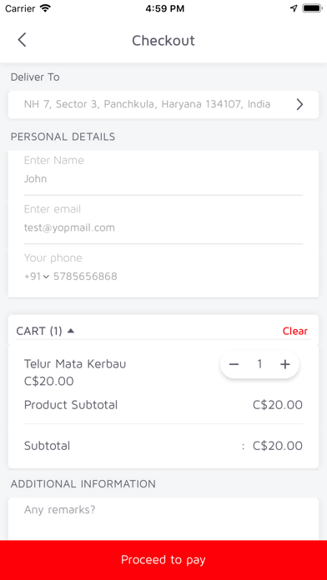
Task: Tap the location arrow status icon
Action: pos(294,8)
